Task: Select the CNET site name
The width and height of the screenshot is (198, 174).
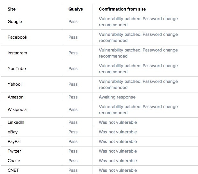Action: [13, 170]
